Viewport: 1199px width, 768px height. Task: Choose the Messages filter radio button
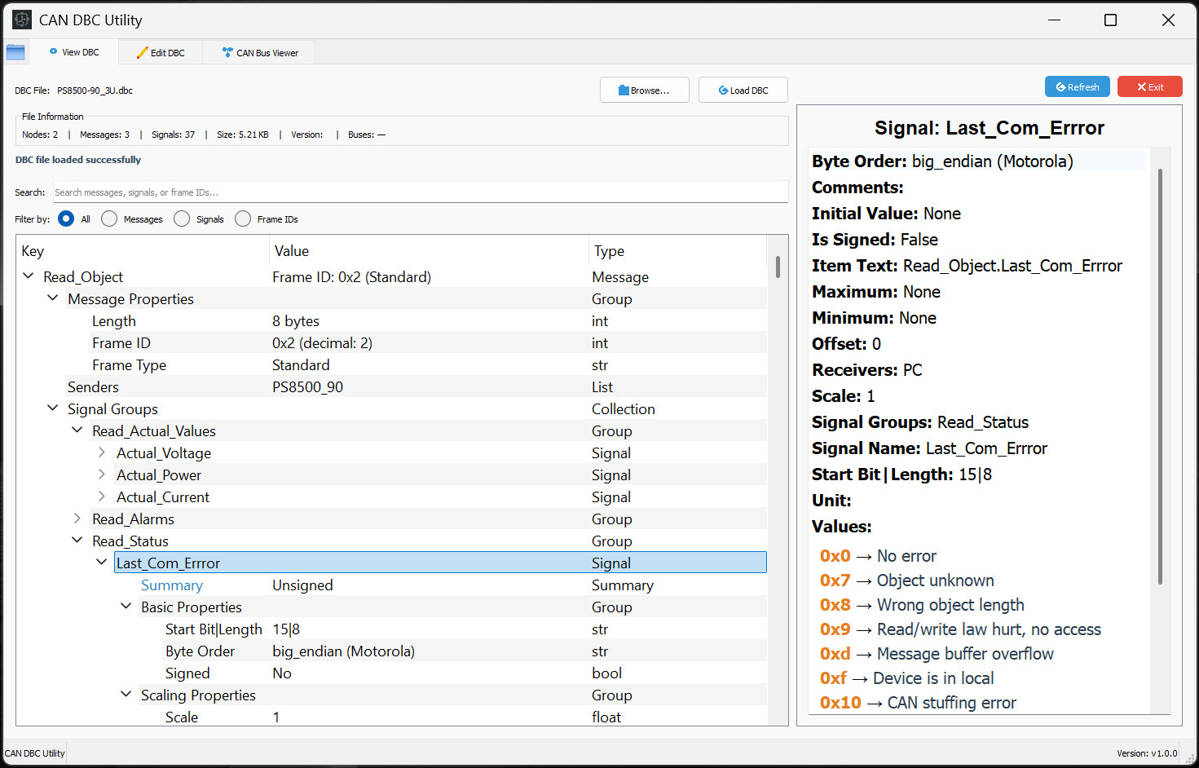[109, 219]
